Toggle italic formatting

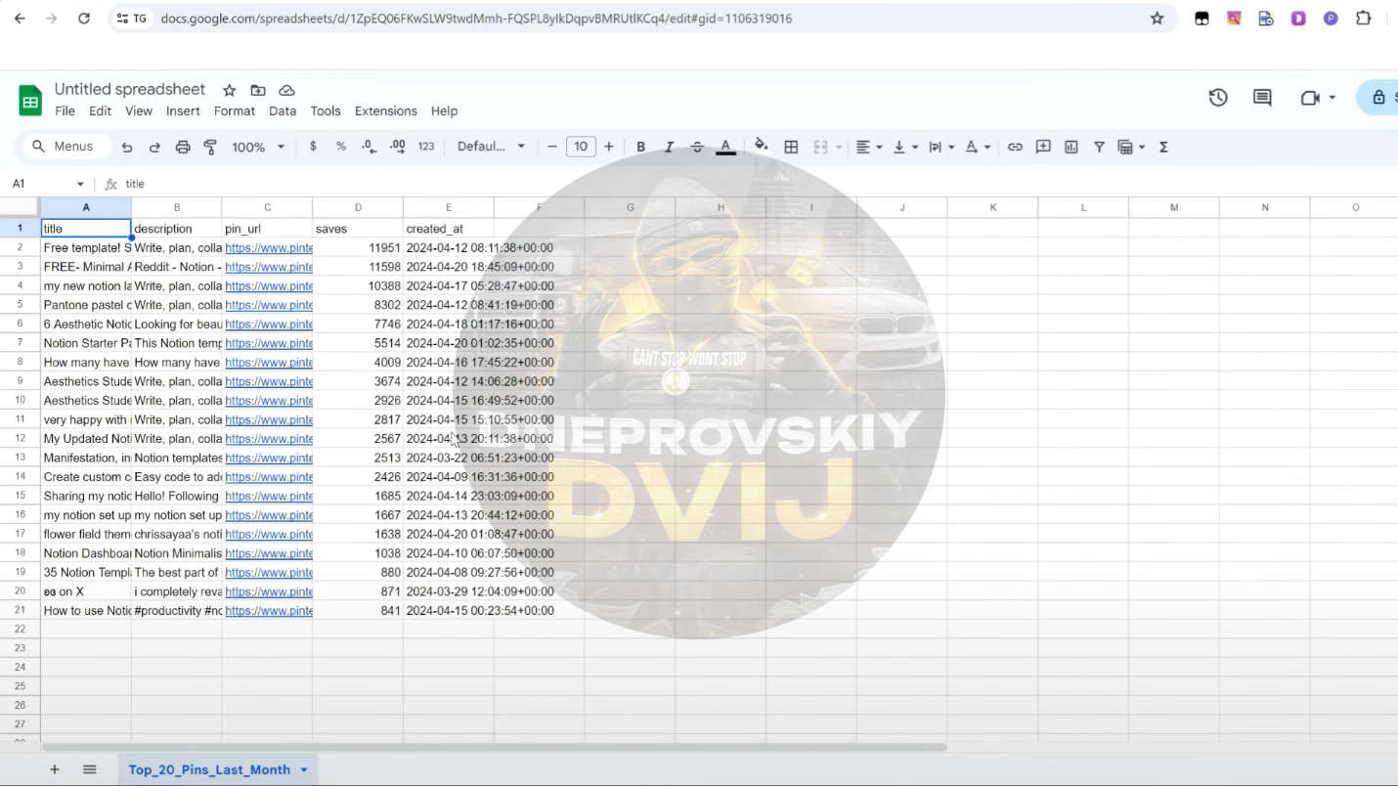click(670, 147)
